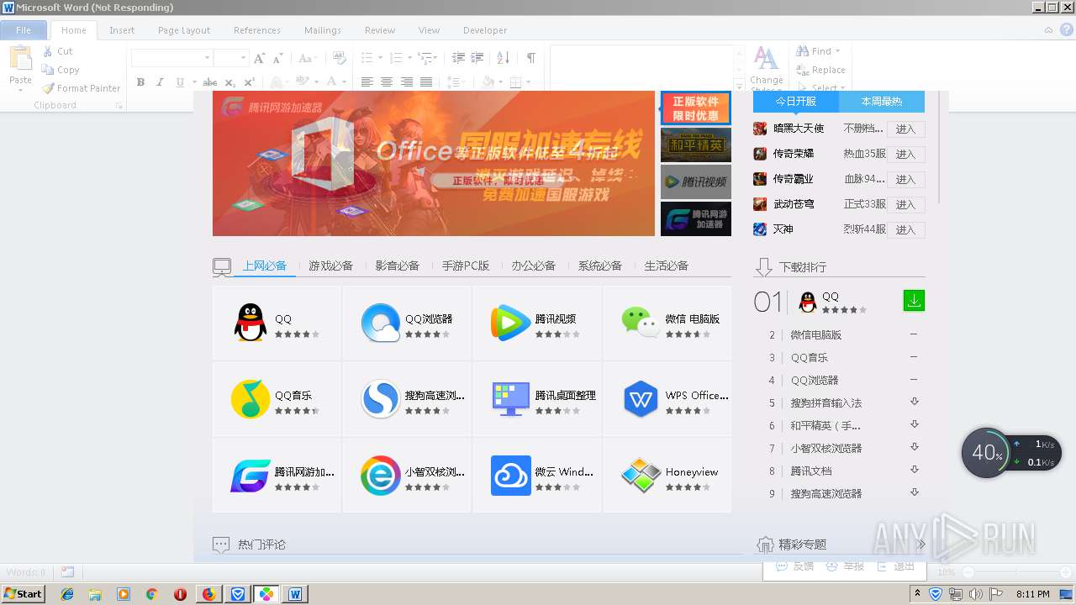Switch to the 办公必备 category tab
Image resolution: width=1076 pixels, height=605 pixels.
533,266
